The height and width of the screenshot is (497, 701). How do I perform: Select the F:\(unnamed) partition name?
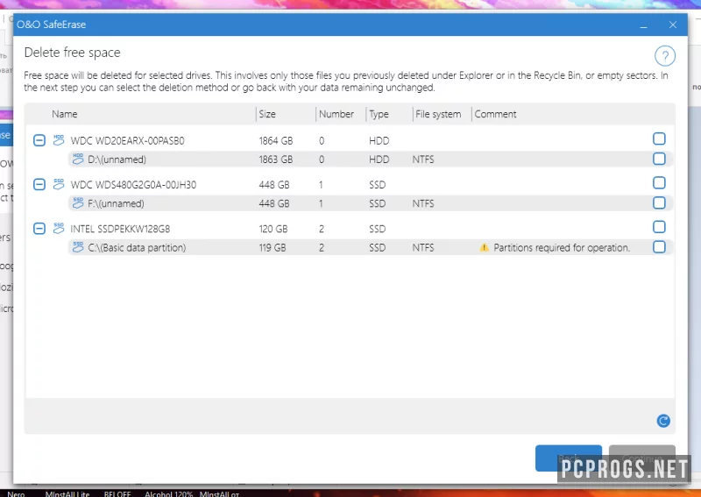pos(116,203)
